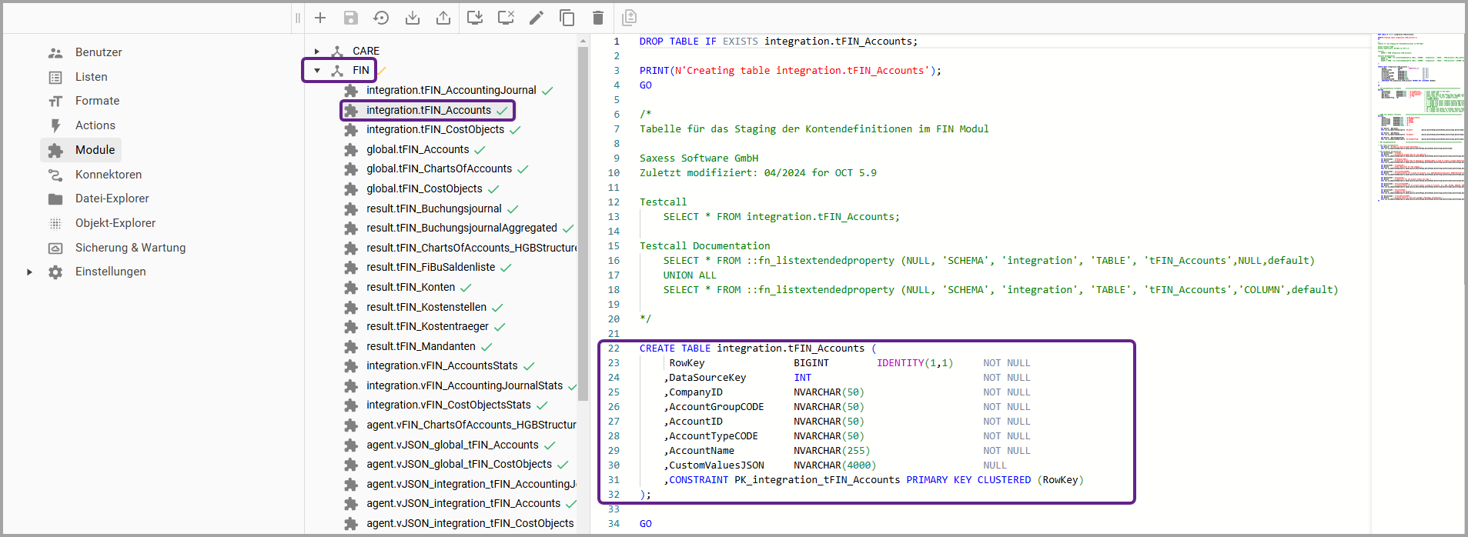The width and height of the screenshot is (1468, 537).
Task: Click the restore history icon in toolbar
Action: (381, 18)
